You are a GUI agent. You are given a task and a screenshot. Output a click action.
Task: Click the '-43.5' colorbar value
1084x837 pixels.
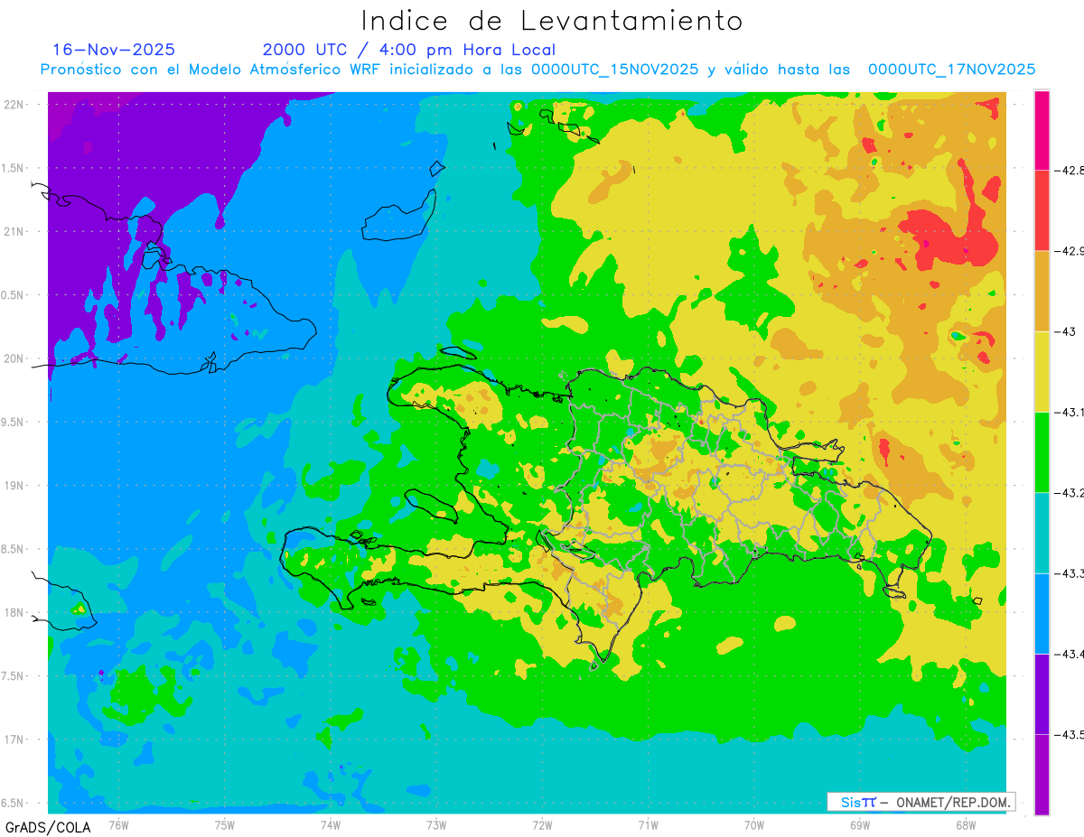[1069, 734]
